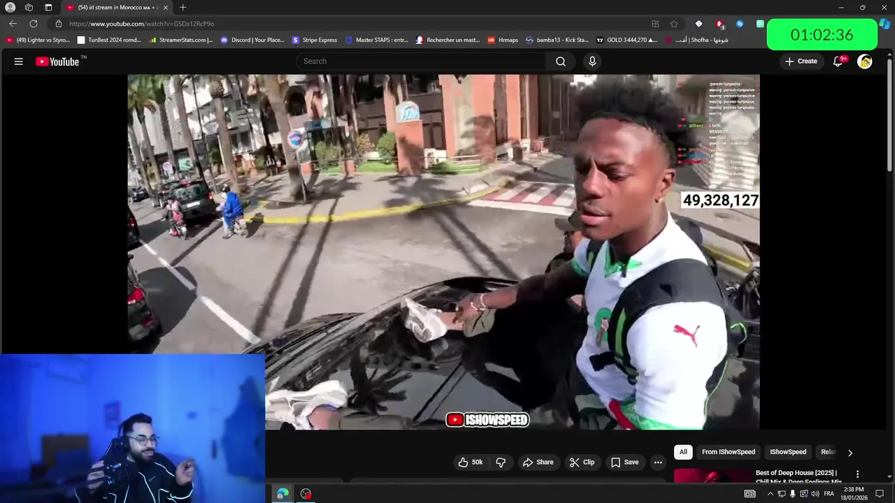Open StreamerStats.com bookmark
The image size is (895, 503).
181,40
